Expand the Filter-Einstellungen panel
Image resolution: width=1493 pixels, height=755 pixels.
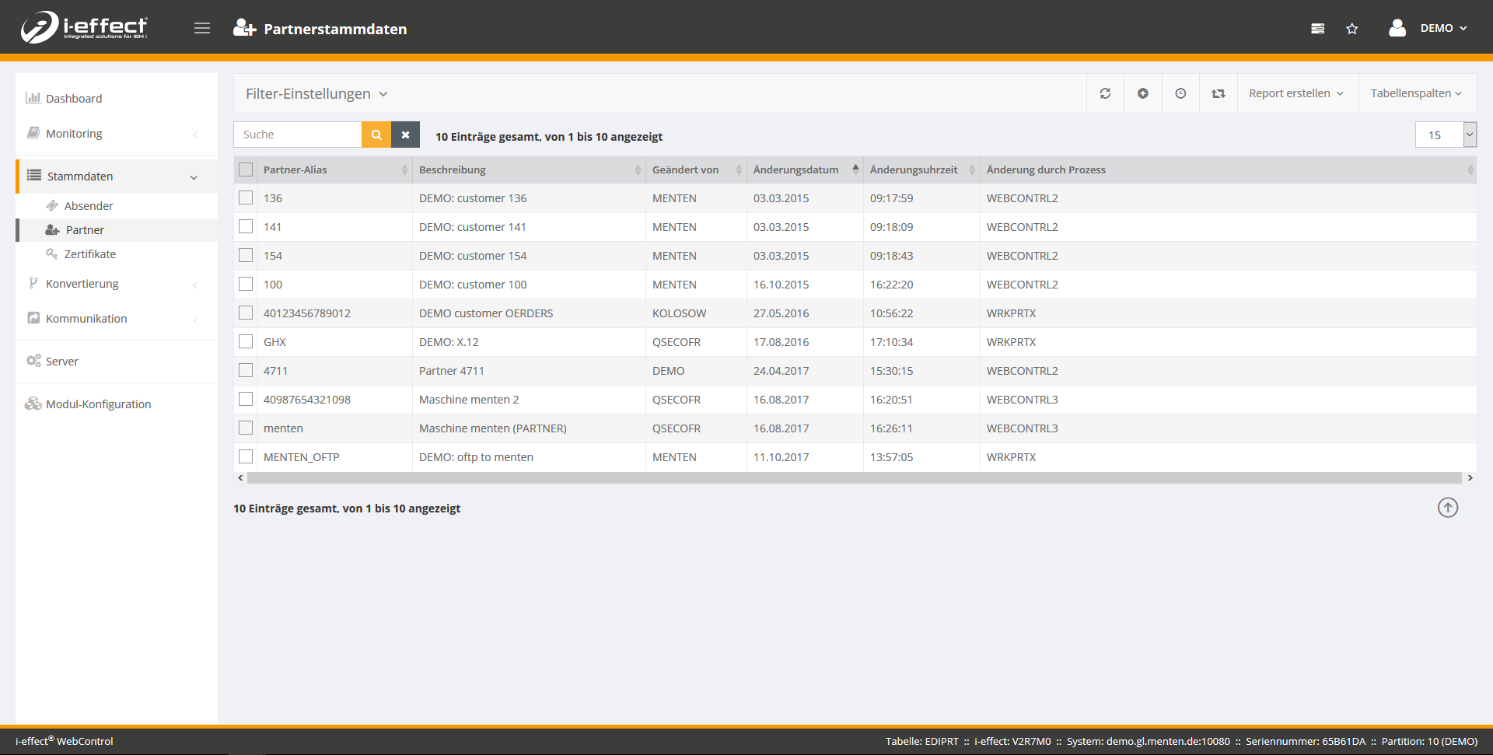coord(316,94)
